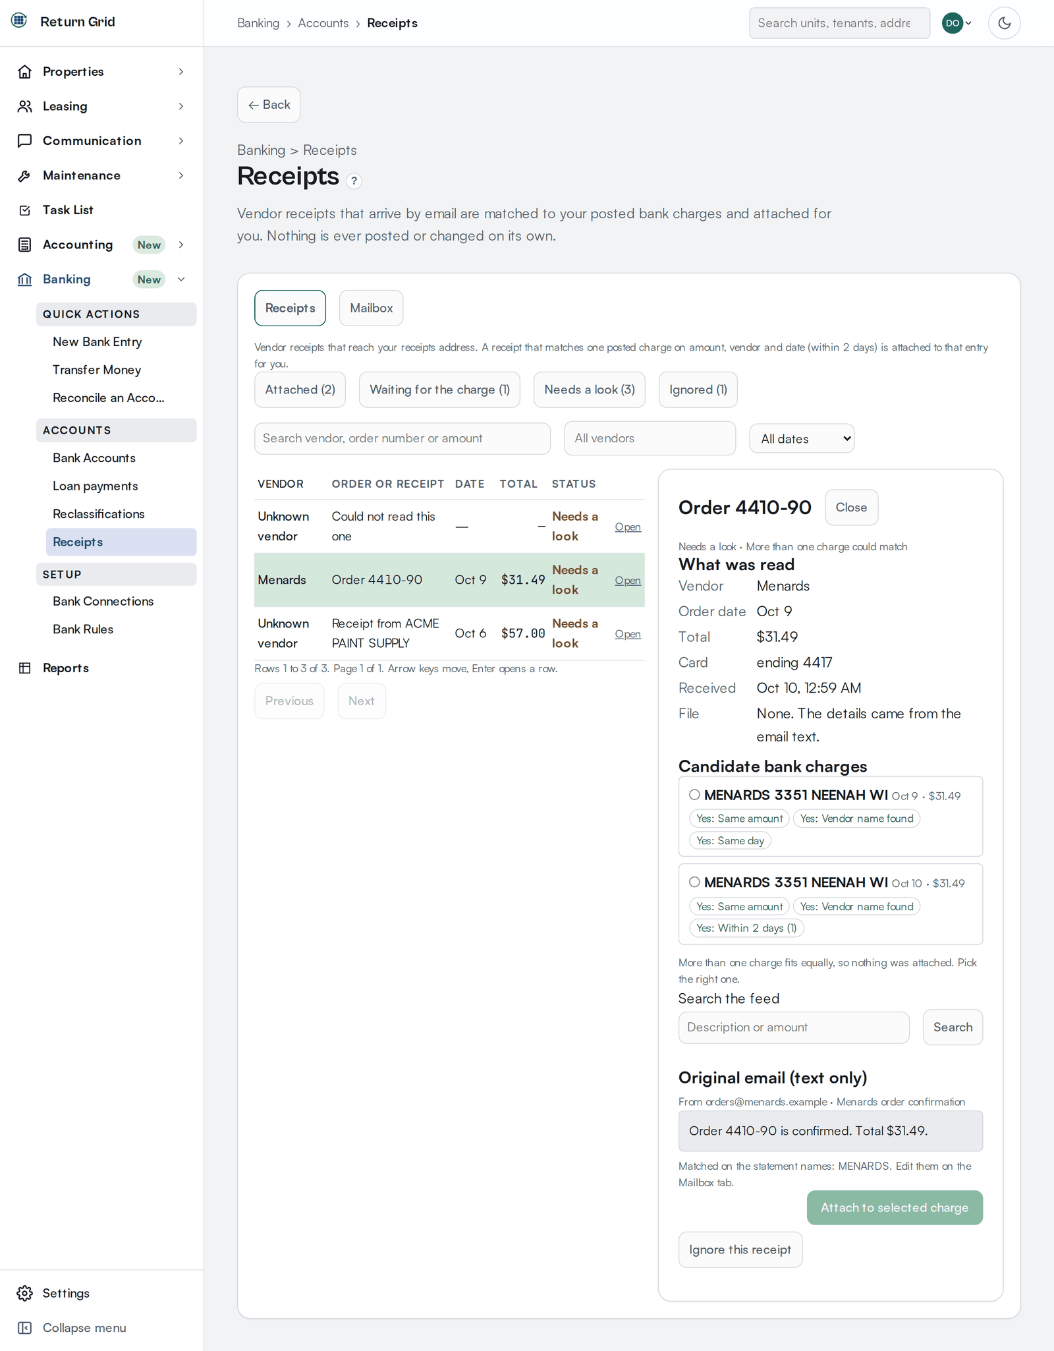Select the Oct 10 MENARDS candidate charge
This screenshot has width=1054, height=1351.
pos(694,882)
